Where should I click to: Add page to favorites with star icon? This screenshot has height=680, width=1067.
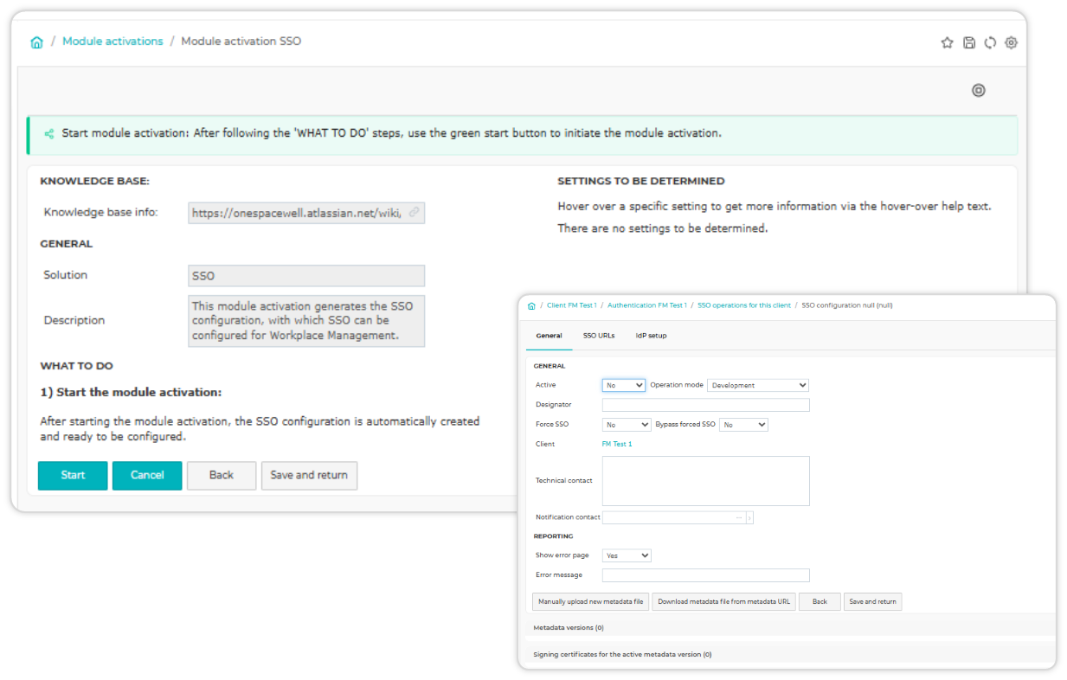(947, 42)
